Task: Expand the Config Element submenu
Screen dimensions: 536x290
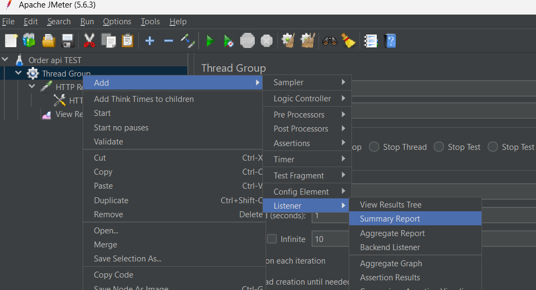Action: [307, 192]
